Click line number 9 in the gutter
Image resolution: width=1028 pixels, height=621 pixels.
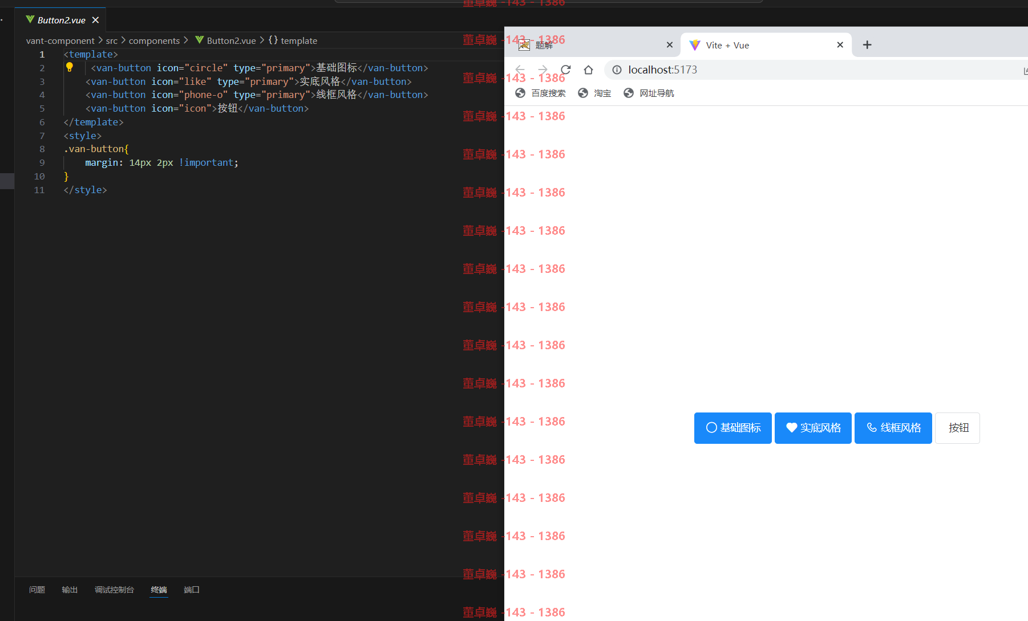(x=42, y=162)
